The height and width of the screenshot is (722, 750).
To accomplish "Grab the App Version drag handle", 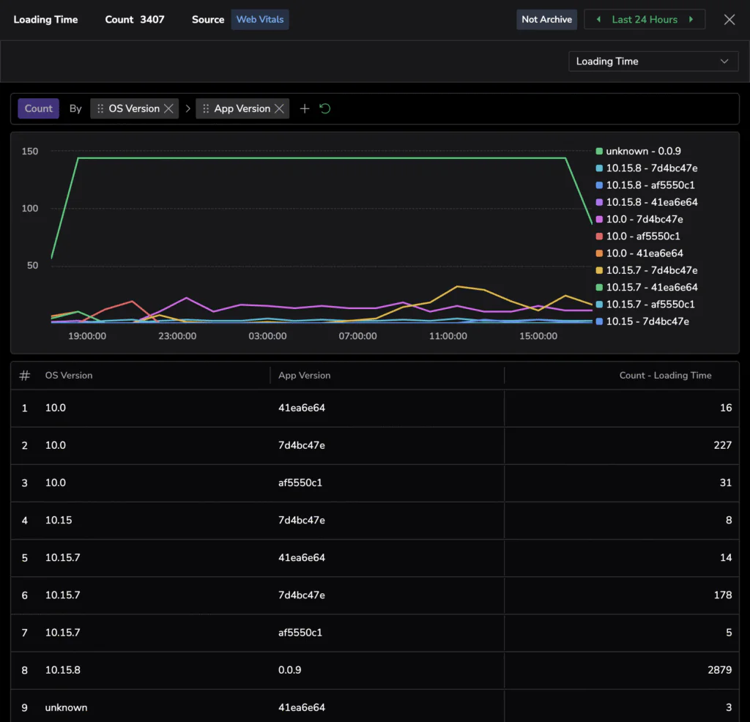I will (206, 108).
